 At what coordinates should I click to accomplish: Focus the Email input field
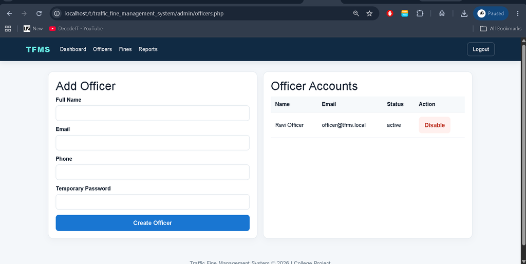pos(153,143)
